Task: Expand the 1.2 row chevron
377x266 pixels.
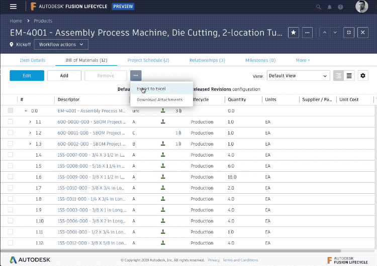Action: pyautogui.click(x=30, y=133)
